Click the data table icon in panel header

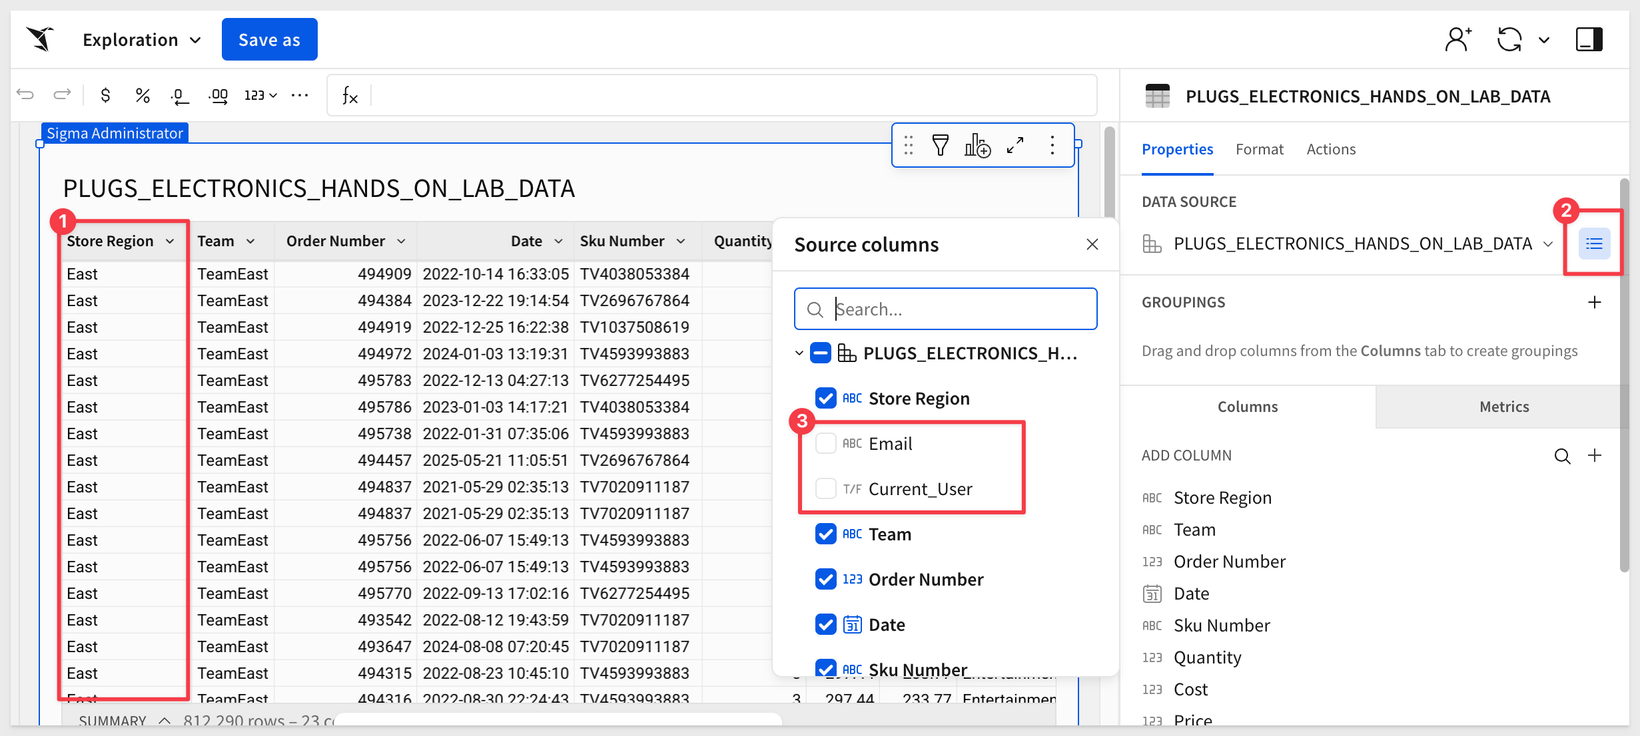tap(1157, 96)
